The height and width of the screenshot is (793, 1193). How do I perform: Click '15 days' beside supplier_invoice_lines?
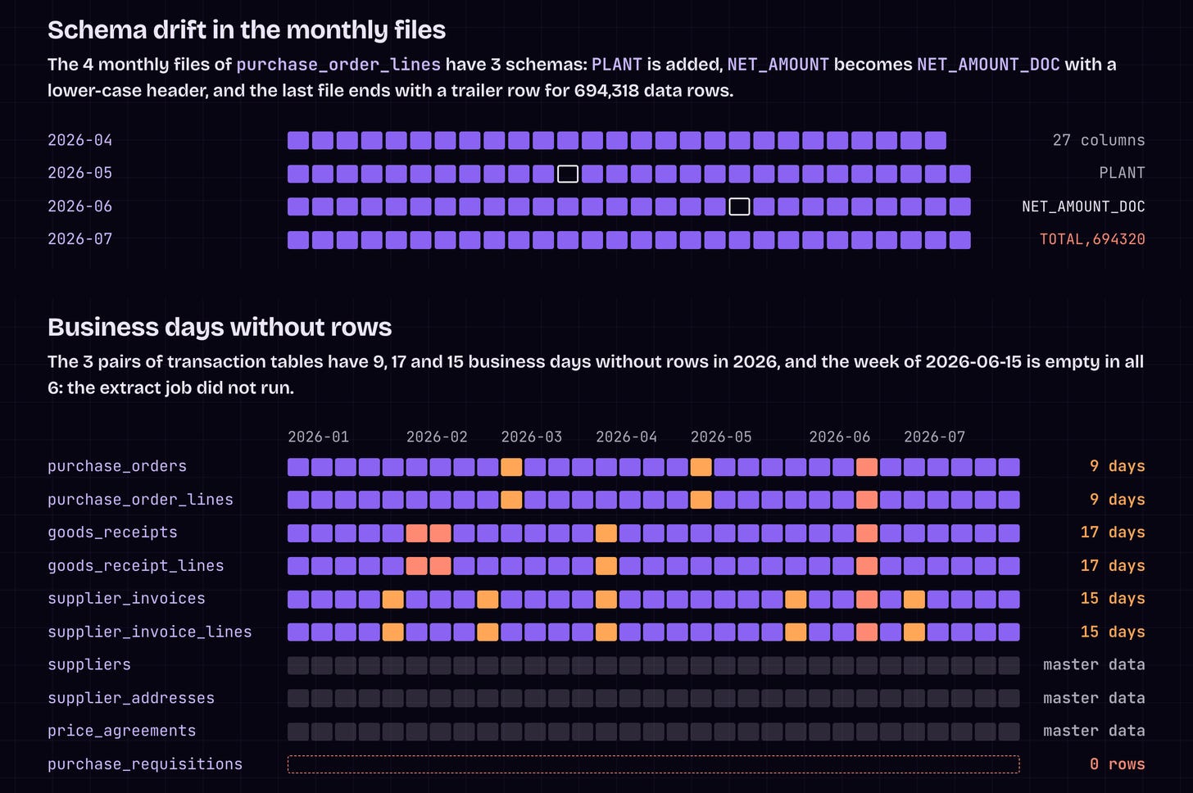tap(1113, 632)
